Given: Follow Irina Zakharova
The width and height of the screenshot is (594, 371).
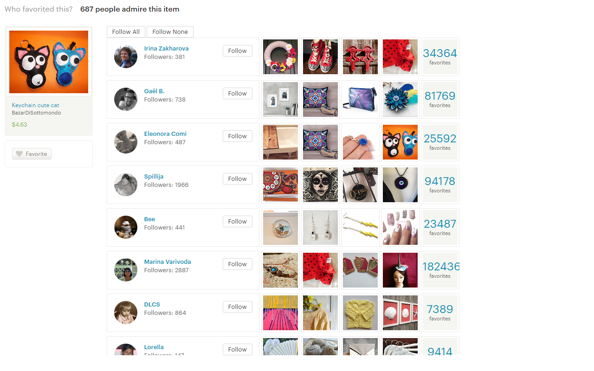Looking at the screenshot, I should click(x=238, y=51).
